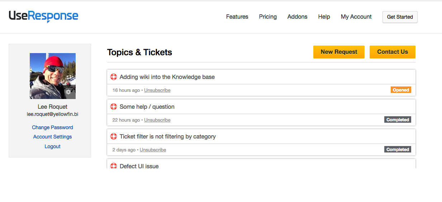This screenshot has width=442, height=202.
Task: Open the Addons navigation link
Action: point(297,17)
